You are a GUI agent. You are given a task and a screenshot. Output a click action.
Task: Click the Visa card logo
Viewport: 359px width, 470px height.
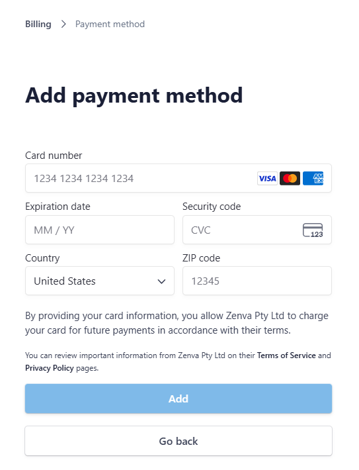pos(267,178)
